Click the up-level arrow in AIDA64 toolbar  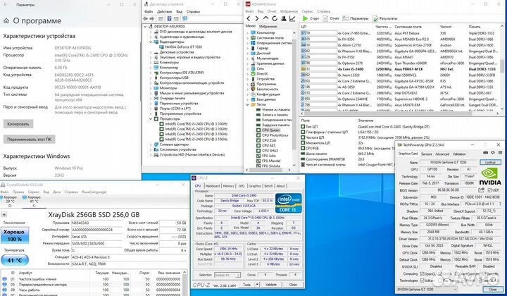(x=265, y=18)
